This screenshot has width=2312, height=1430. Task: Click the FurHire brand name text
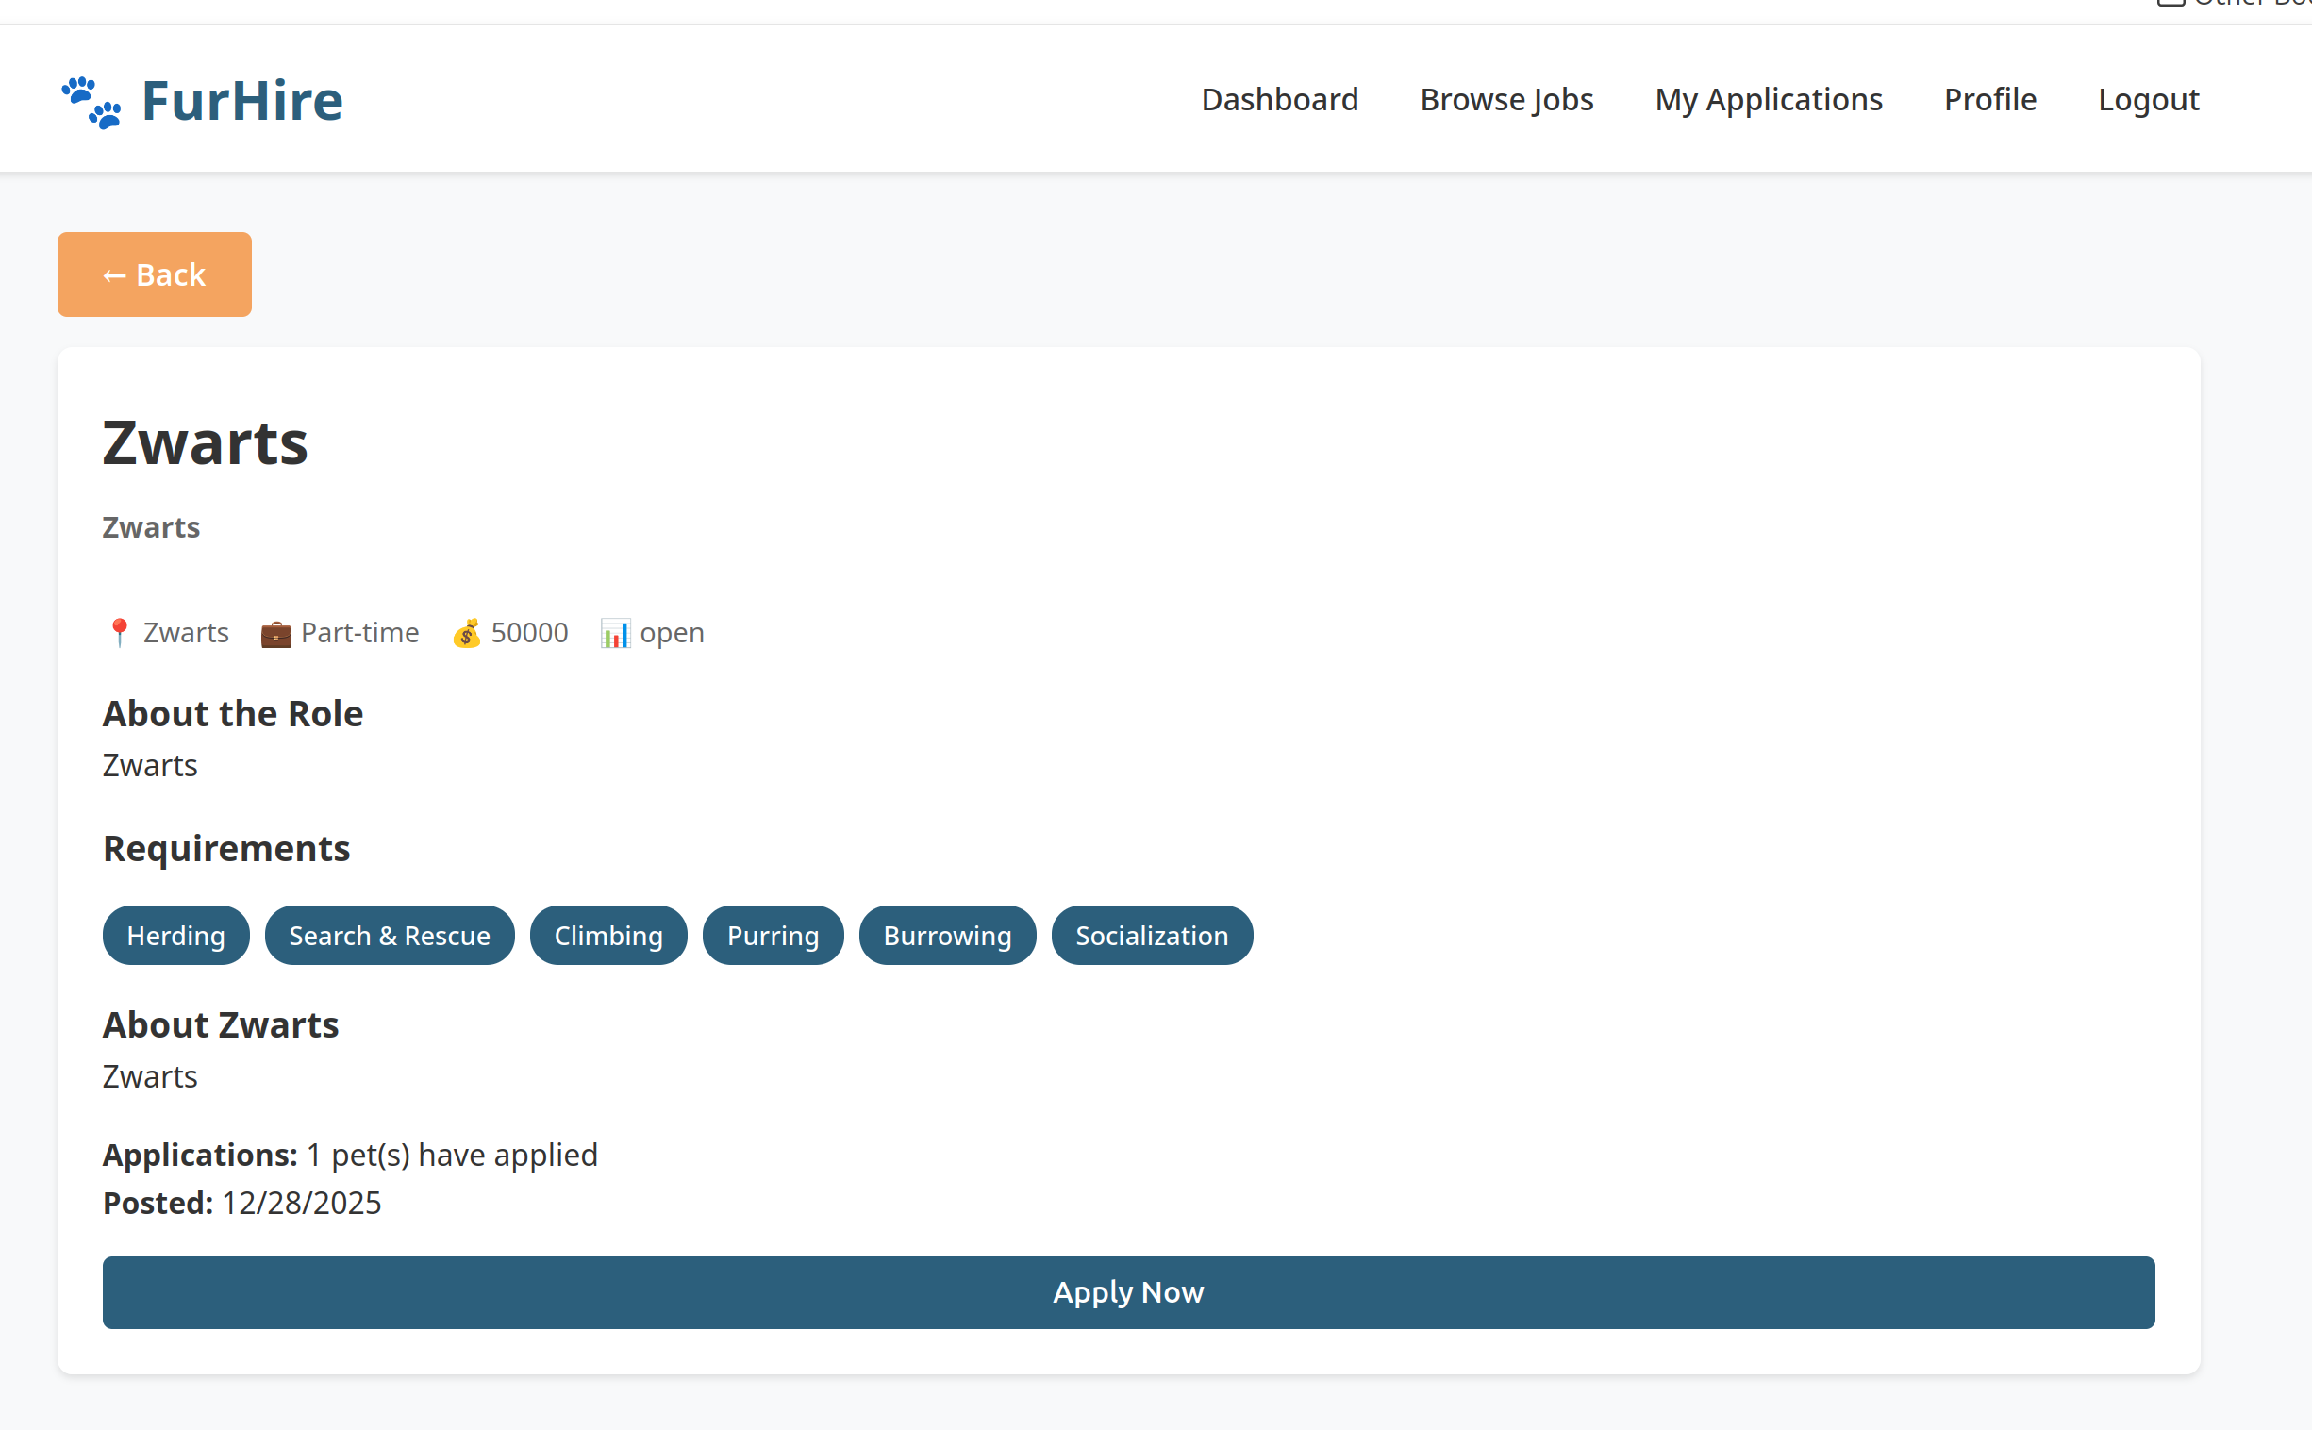242,101
